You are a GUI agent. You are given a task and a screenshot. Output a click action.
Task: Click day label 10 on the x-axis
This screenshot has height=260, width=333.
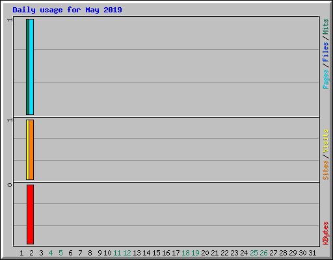coord(107,253)
